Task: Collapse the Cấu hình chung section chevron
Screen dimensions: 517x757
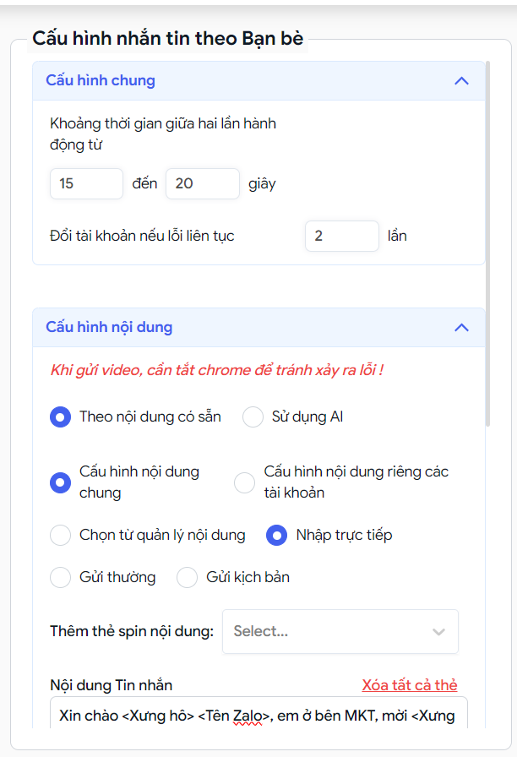Action: click(x=461, y=80)
